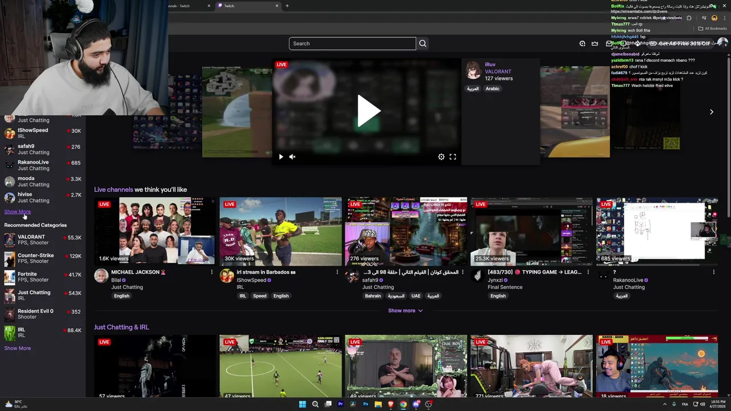Open VALORANT link under iRuv
The height and width of the screenshot is (411, 731).
coord(498,71)
